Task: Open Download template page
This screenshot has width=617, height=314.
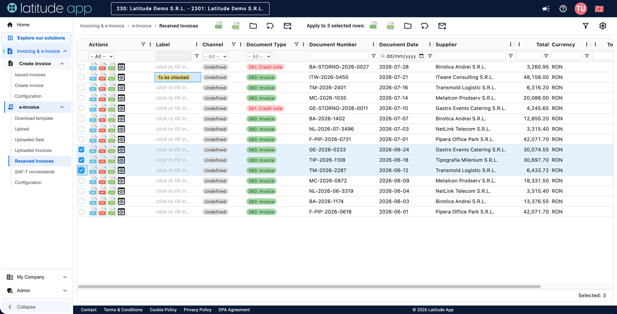Action: tap(34, 118)
